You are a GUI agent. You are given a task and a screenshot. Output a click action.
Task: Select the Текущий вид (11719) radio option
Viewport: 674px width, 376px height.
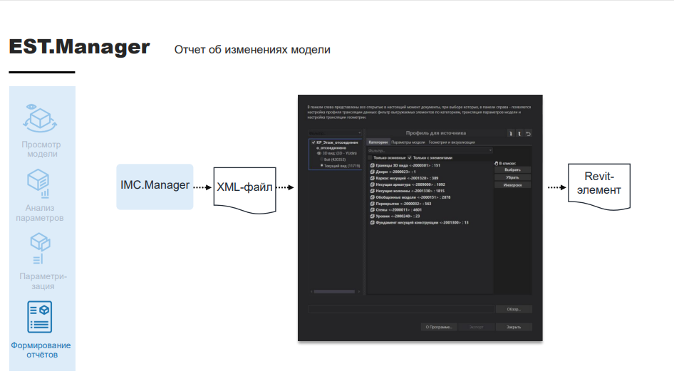click(x=321, y=165)
